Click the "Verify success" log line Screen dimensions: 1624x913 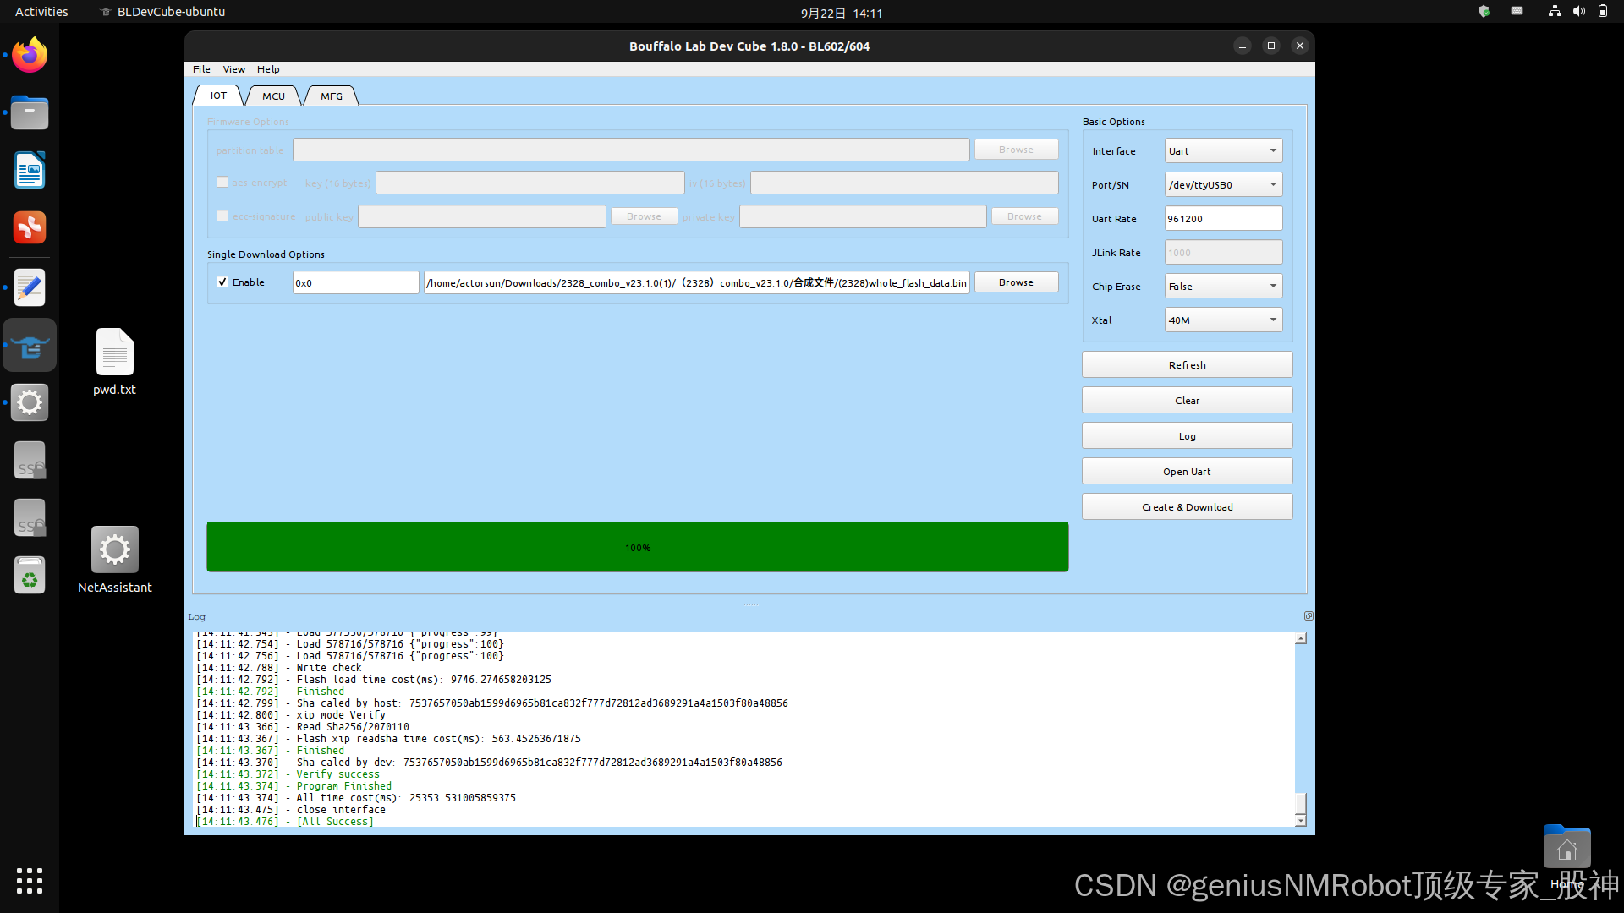click(337, 774)
